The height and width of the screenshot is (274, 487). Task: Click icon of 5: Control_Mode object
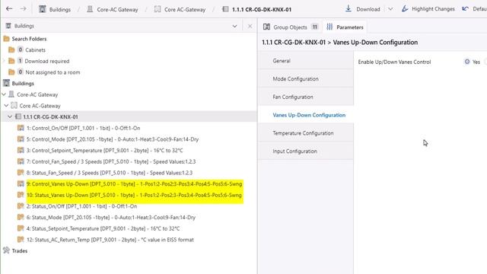21,139
